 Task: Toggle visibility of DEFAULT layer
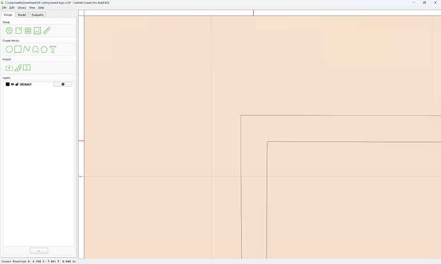click(12, 84)
